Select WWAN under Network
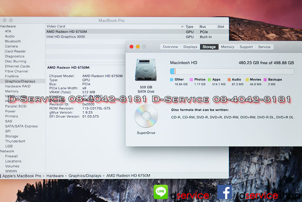 click(11, 171)
